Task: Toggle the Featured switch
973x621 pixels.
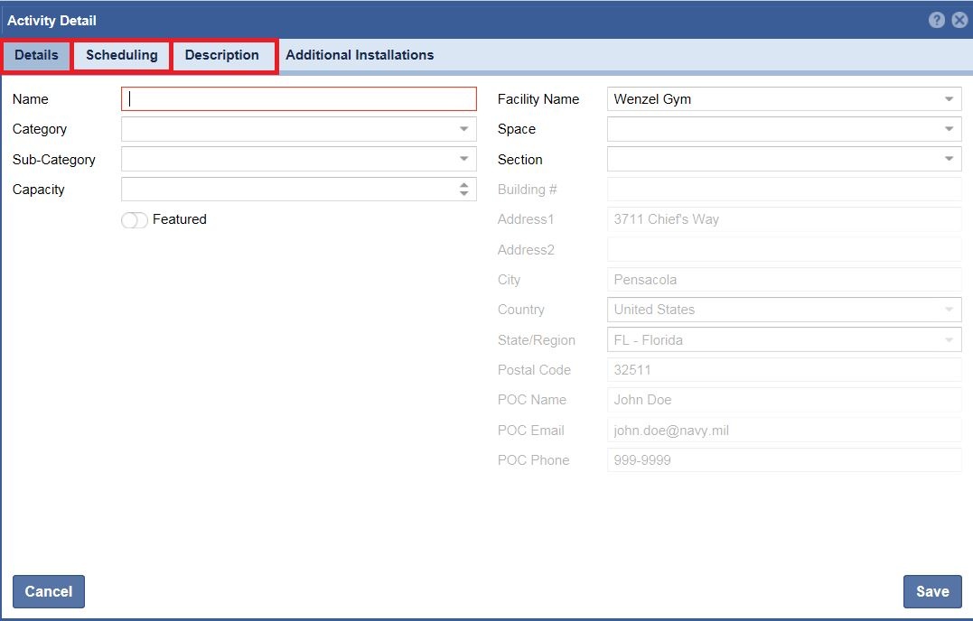Action: point(135,220)
